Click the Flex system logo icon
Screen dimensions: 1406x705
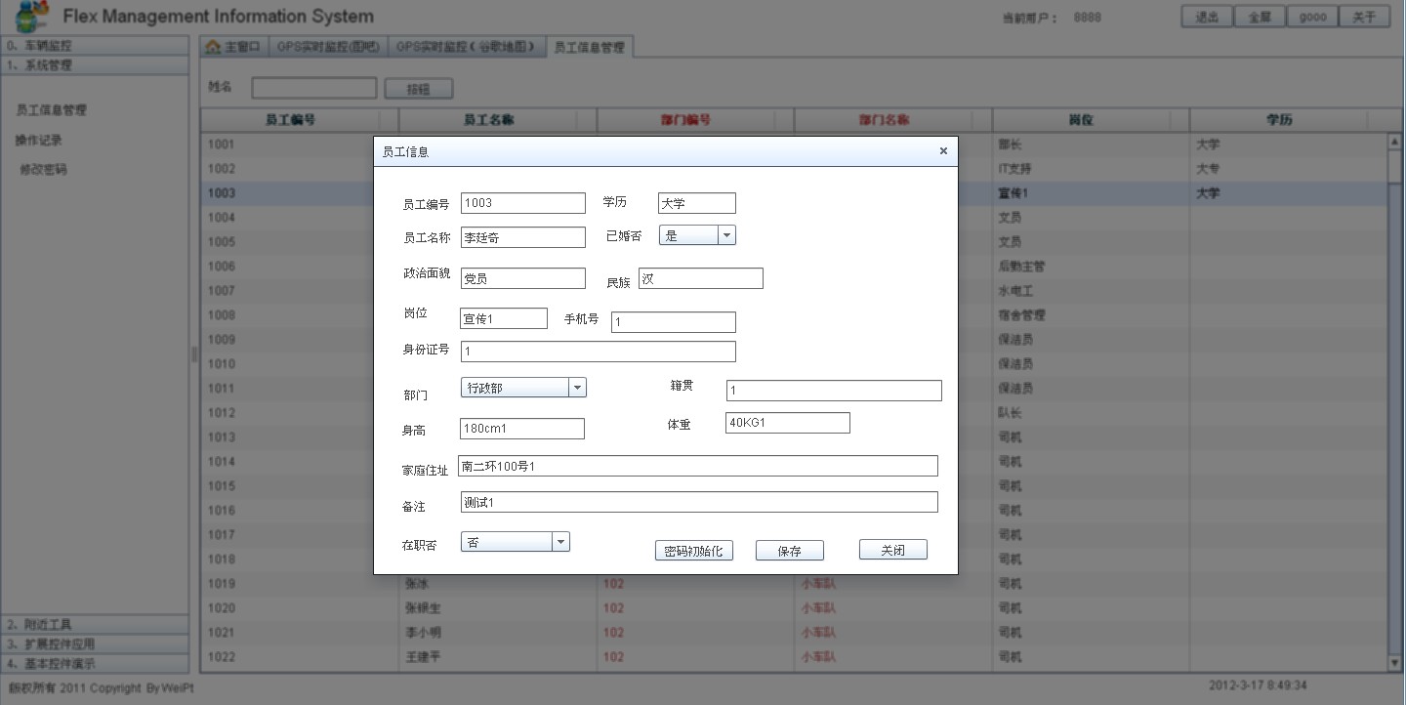click(x=32, y=17)
